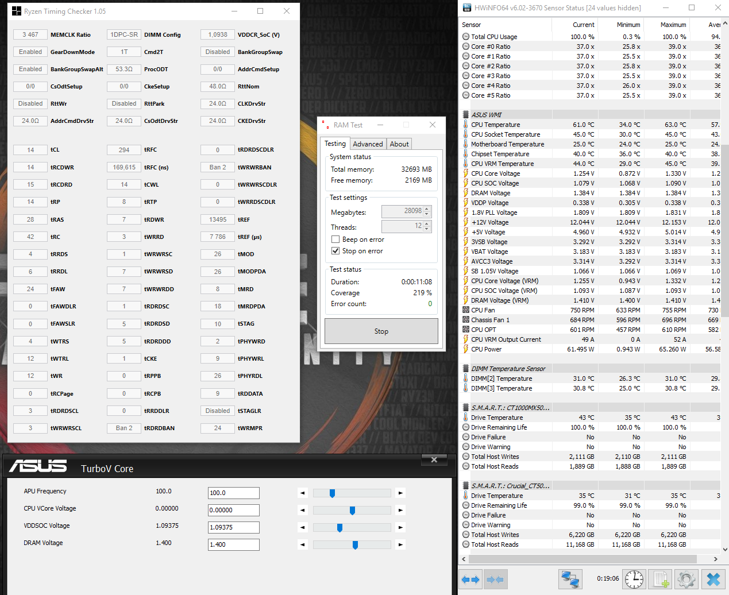The height and width of the screenshot is (595, 729).
Task: Click the lightning icon beside CPU Core Voltage
Action: click(x=466, y=173)
